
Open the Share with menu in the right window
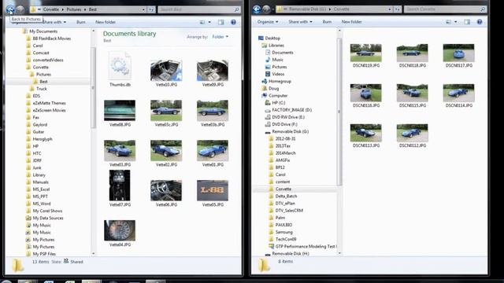[x=300, y=22]
